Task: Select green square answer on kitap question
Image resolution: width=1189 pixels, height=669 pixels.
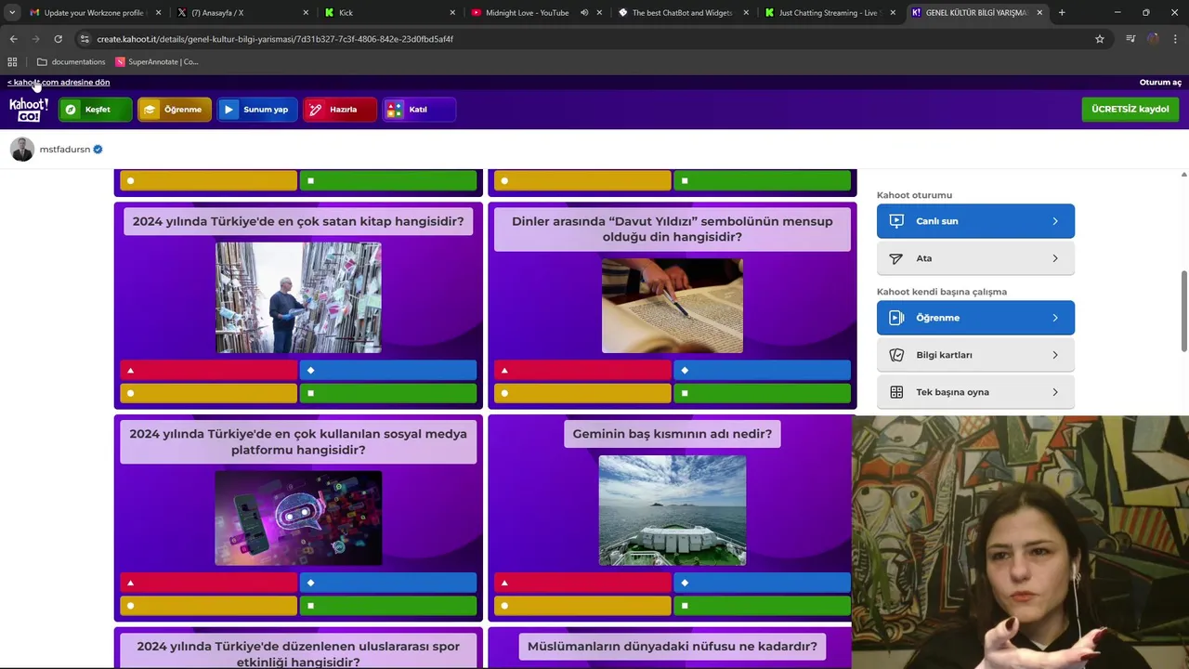Action: [x=388, y=393]
